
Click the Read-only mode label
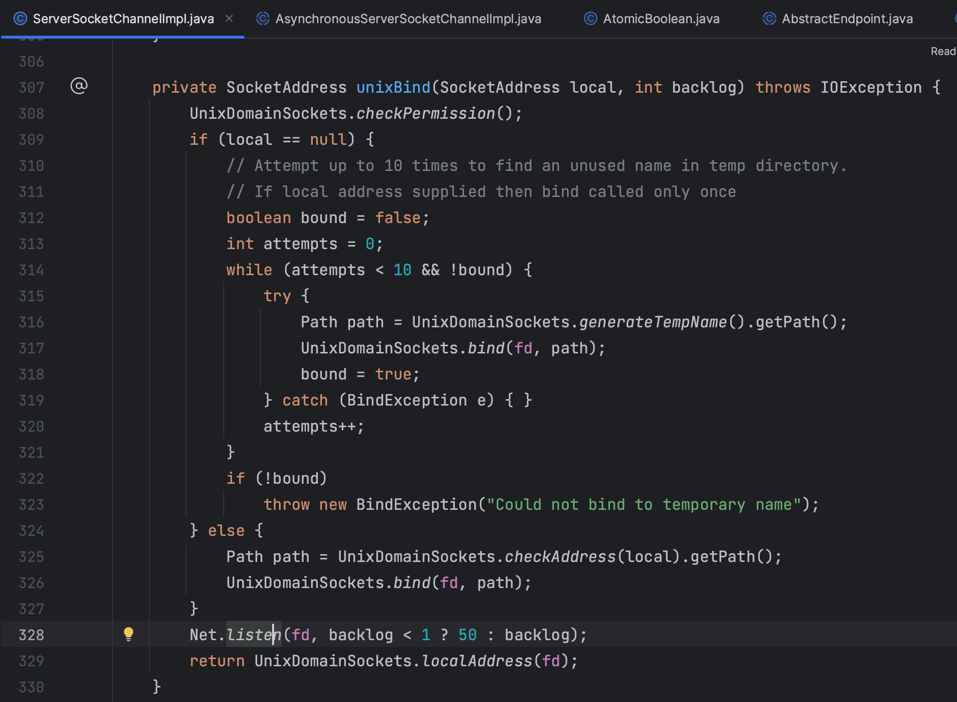click(942, 51)
